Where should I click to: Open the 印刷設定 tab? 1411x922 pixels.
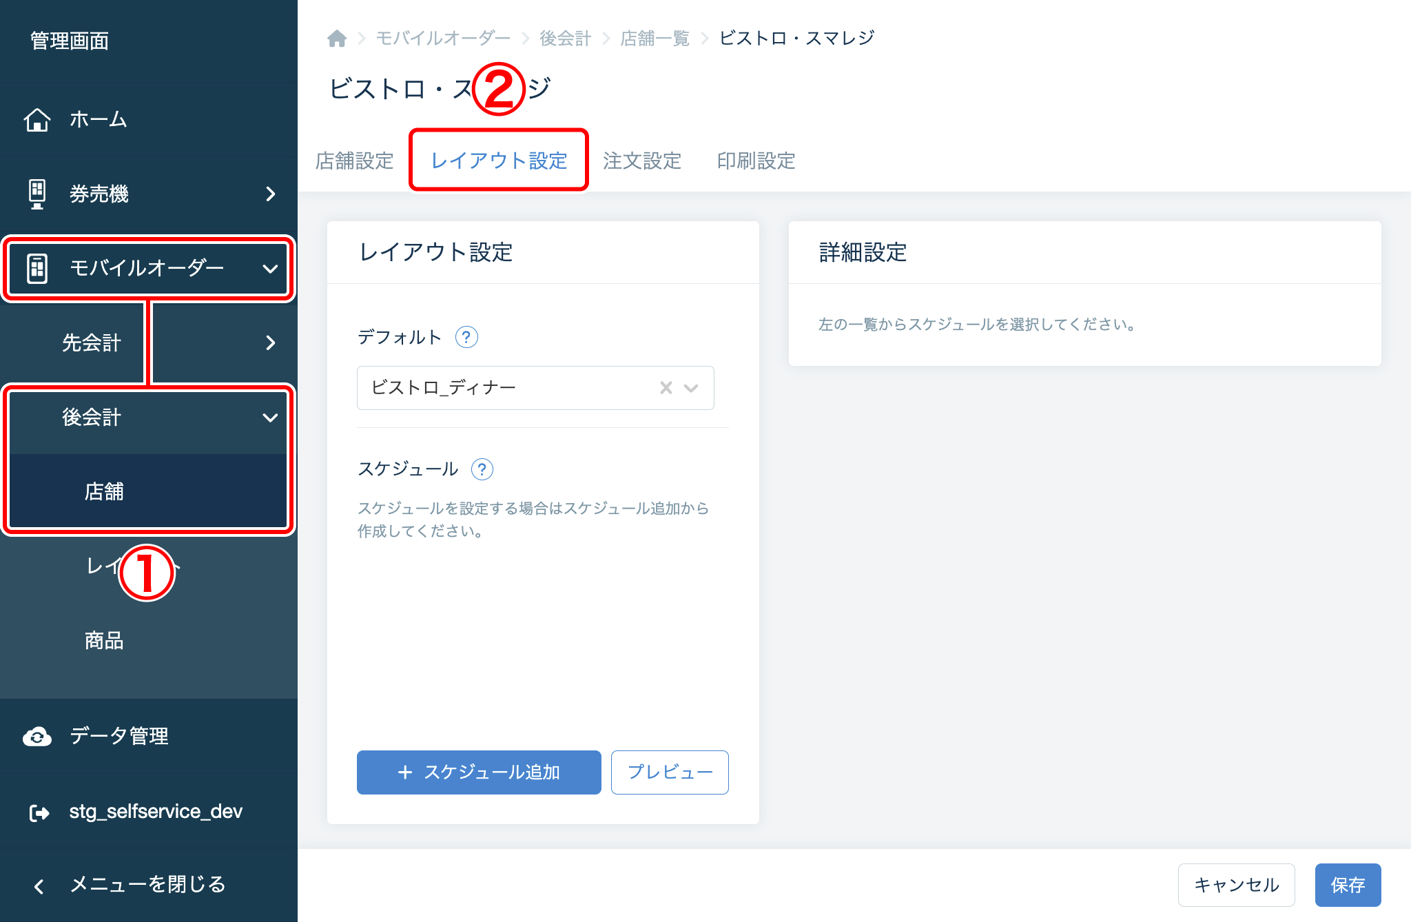coord(756,161)
